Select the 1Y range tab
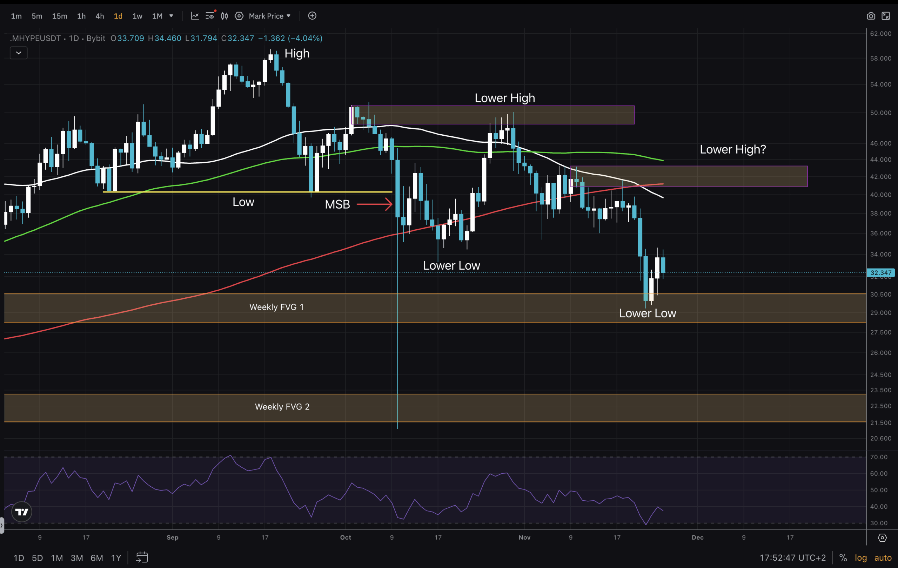 click(116, 557)
